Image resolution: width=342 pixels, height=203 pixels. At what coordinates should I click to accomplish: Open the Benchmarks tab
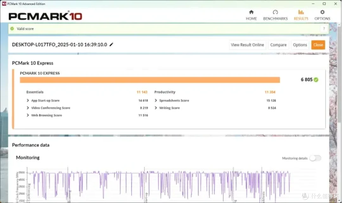click(275, 15)
